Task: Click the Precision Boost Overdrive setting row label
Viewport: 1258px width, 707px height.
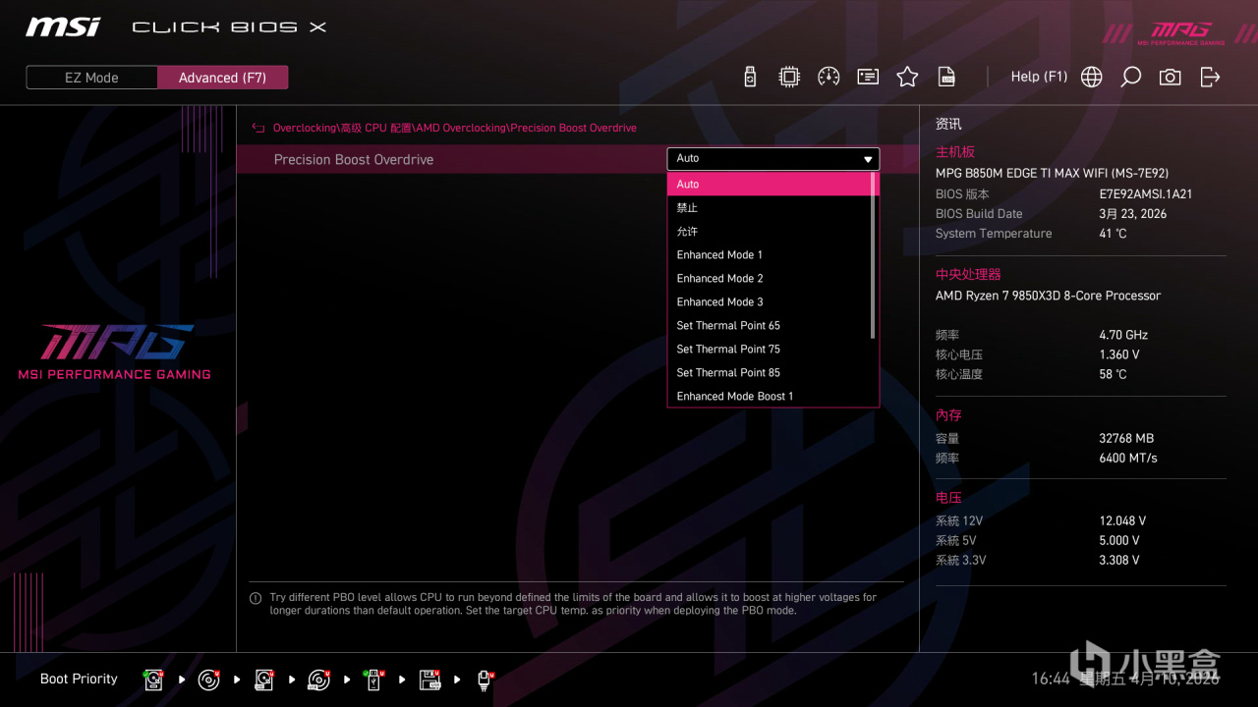Action: click(x=354, y=159)
